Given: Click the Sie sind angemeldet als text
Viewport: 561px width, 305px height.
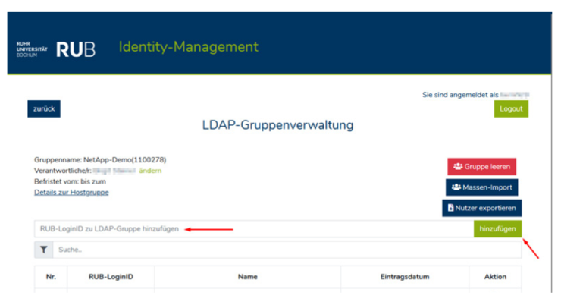Looking at the screenshot, I should click(x=460, y=95).
